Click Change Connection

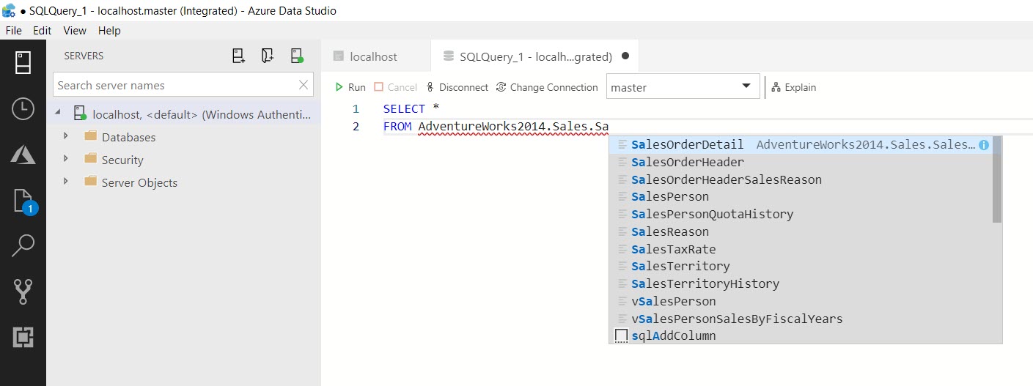547,87
